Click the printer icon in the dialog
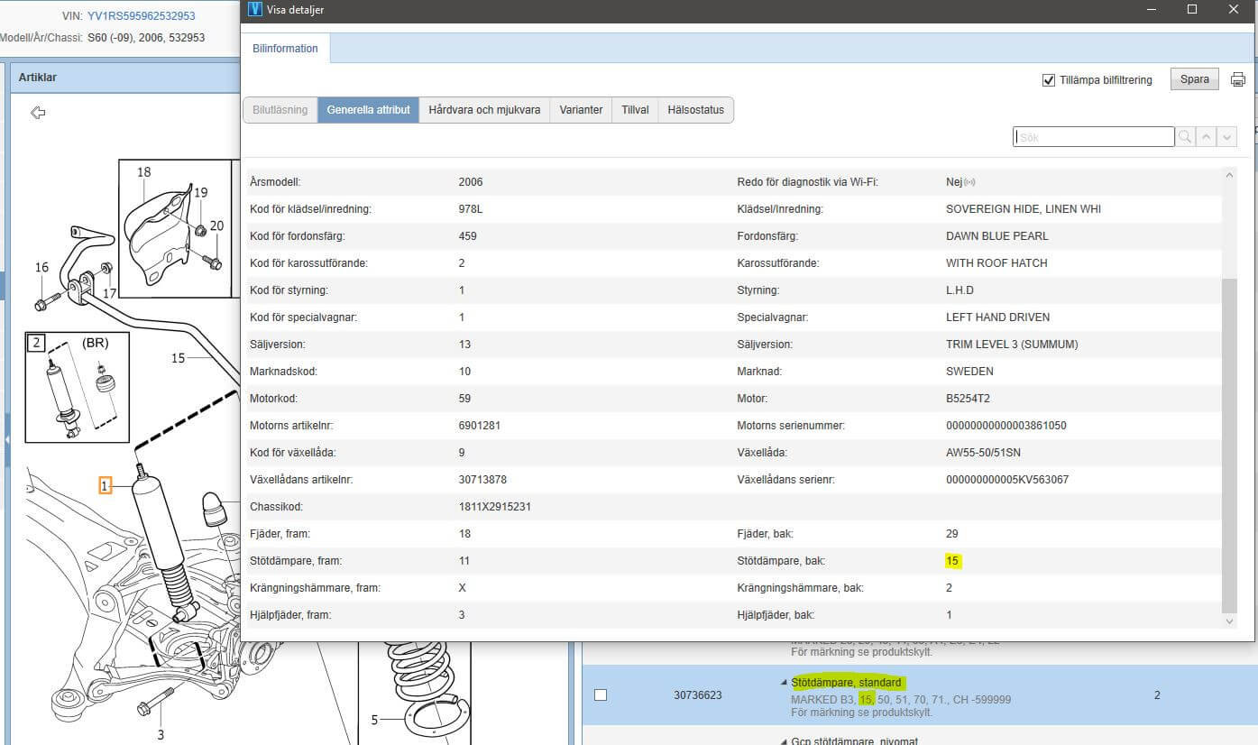 pos(1237,79)
